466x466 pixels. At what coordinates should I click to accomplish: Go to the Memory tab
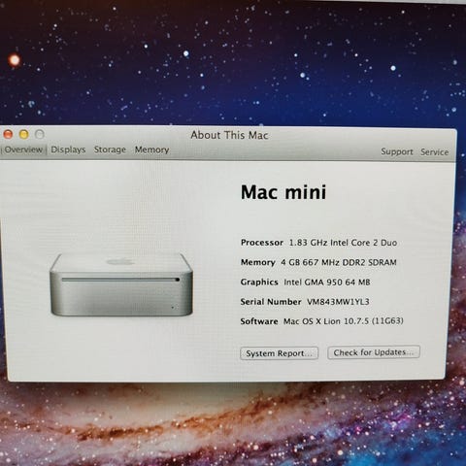(x=152, y=150)
